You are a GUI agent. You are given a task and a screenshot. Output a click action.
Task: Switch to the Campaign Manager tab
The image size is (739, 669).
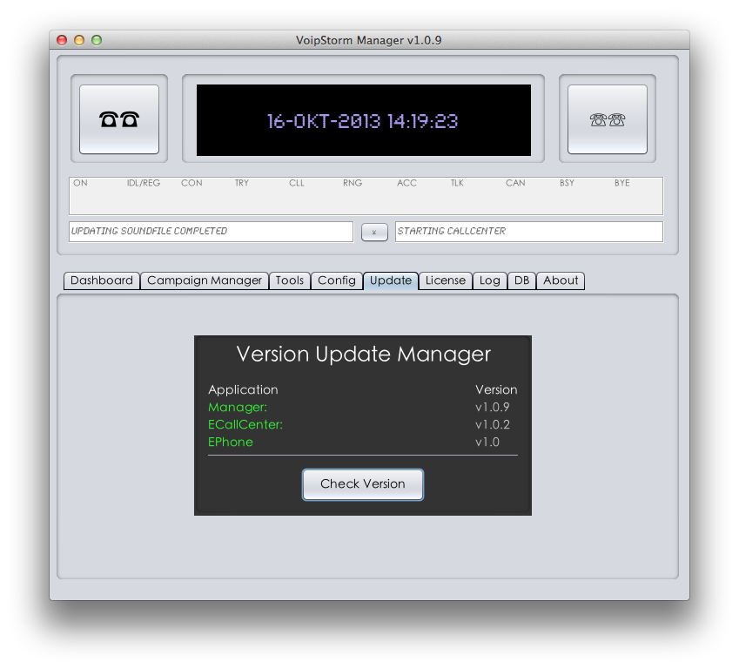click(205, 280)
